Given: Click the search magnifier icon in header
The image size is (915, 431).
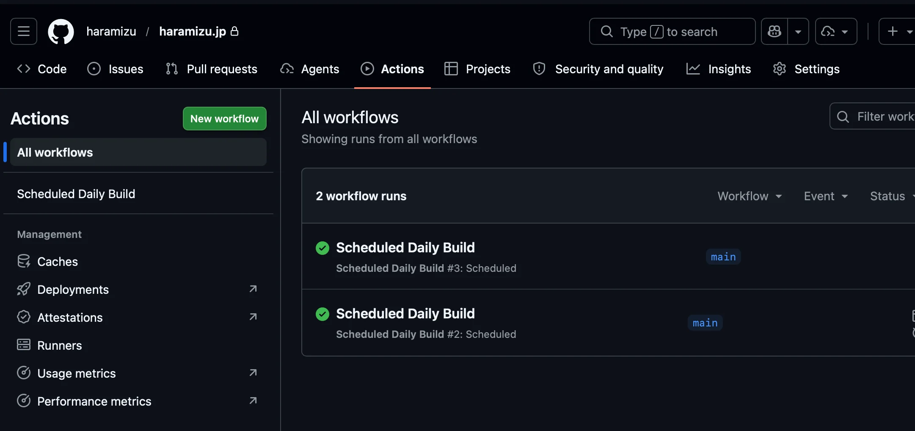Looking at the screenshot, I should (607, 31).
